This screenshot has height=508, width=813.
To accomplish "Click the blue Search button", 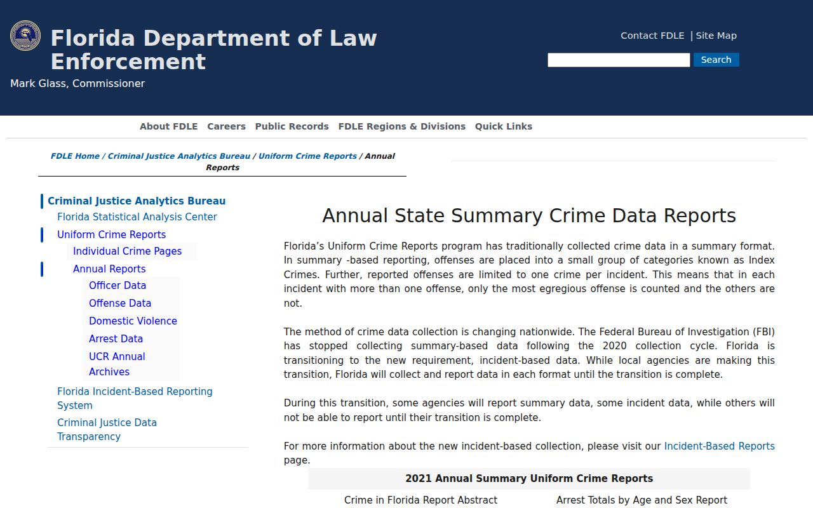I will click(716, 60).
